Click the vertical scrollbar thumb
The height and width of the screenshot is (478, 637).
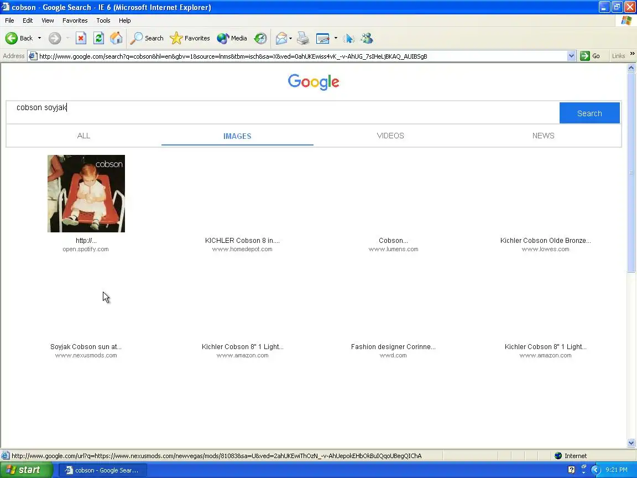(x=631, y=173)
